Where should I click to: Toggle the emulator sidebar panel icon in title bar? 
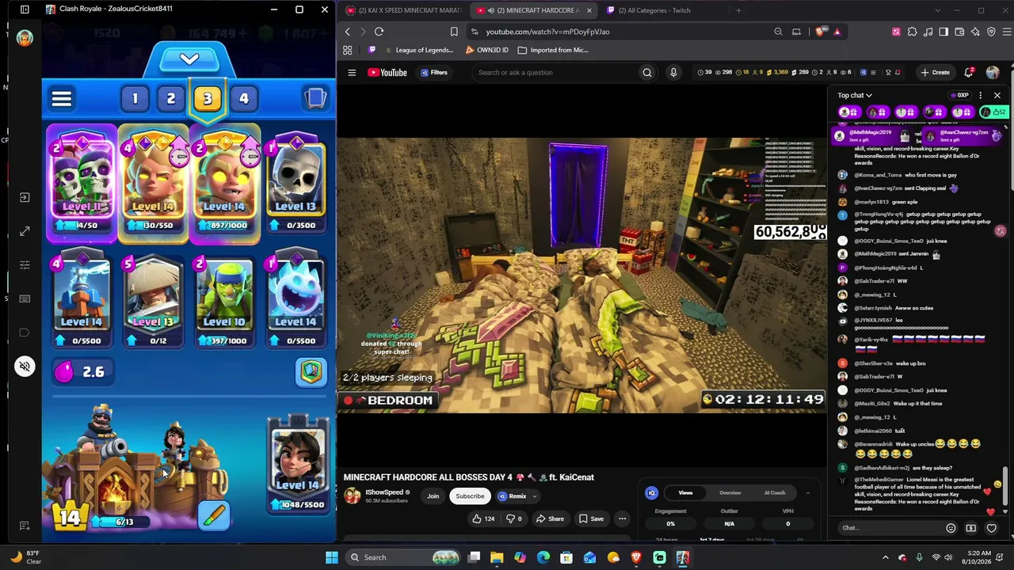pos(25,9)
